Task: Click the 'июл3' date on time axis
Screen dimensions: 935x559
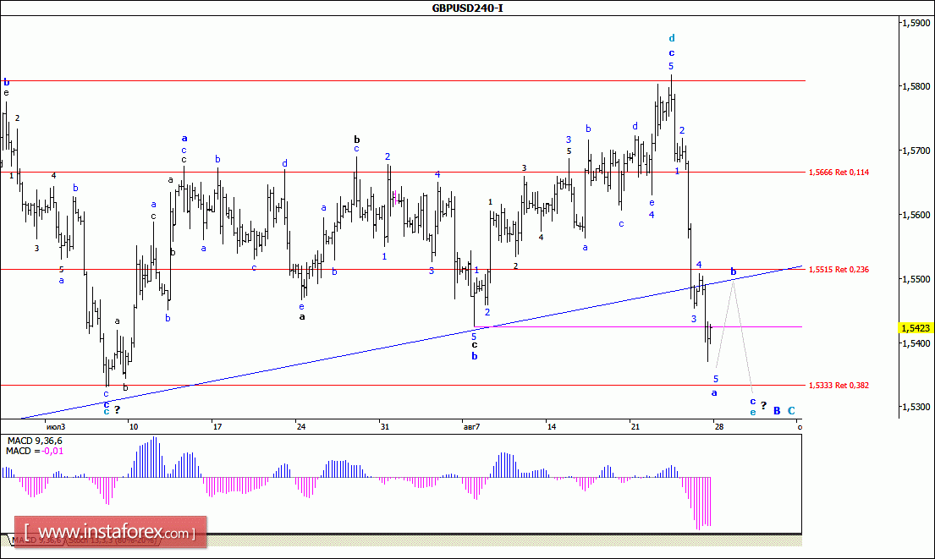Action: coord(56,426)
